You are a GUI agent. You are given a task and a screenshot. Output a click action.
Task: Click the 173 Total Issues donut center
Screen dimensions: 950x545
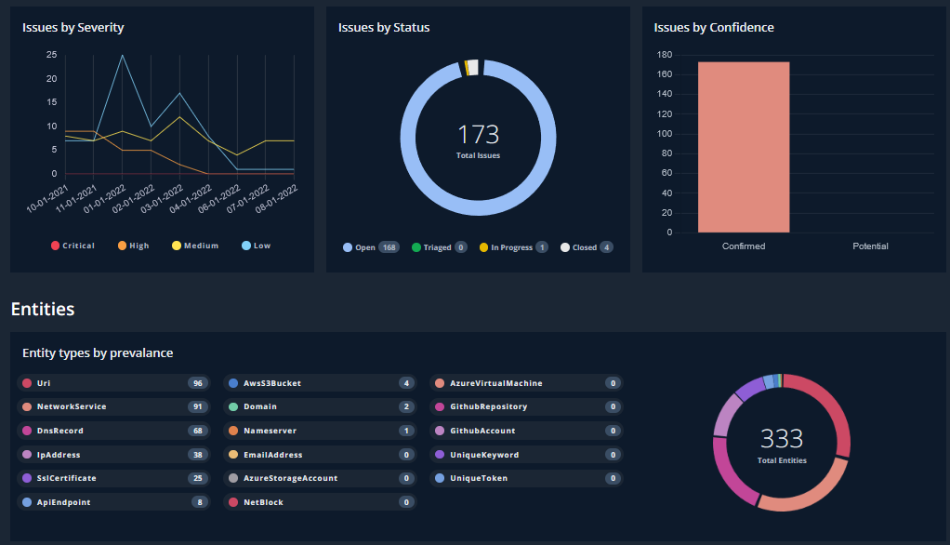[478, 139]
